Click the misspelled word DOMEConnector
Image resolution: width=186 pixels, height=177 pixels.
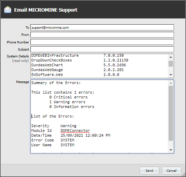click(75, 131)
